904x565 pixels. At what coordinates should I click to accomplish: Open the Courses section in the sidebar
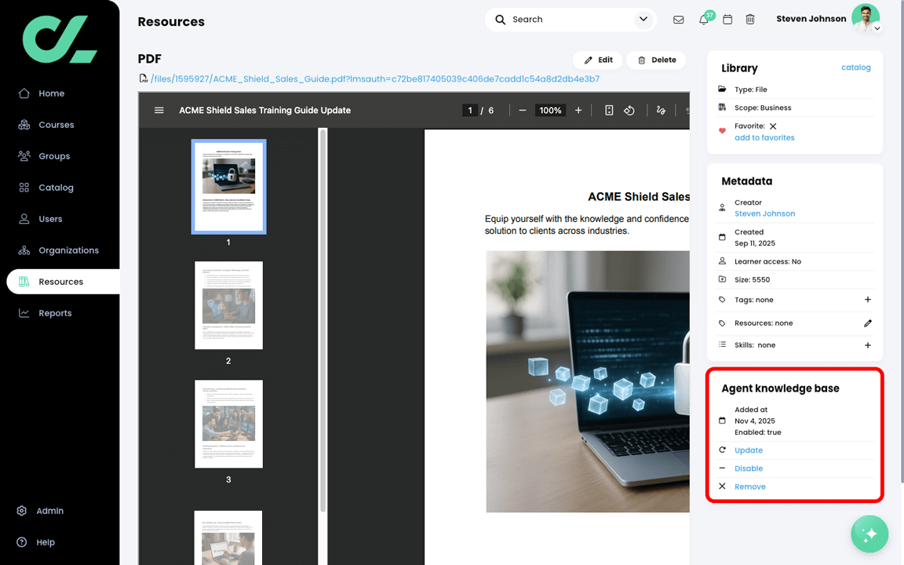54,124
